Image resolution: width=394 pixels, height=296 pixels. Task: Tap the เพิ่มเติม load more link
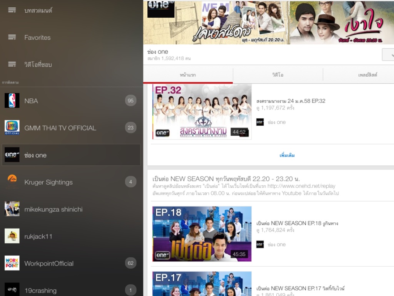pyautogui.click(x=287, y=155)
